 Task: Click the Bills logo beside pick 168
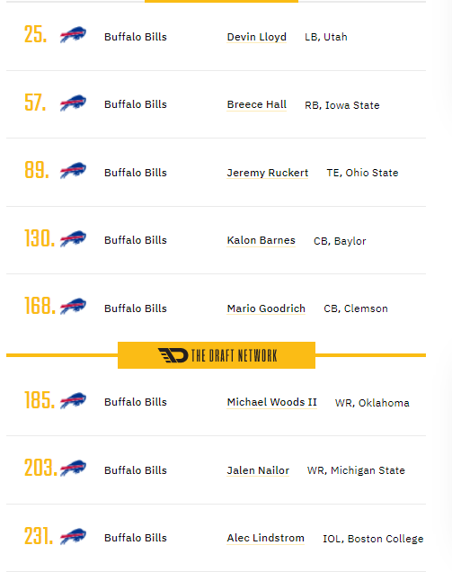click(74, 306)
